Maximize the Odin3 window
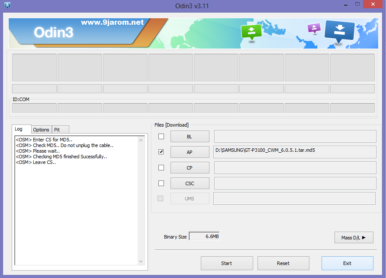Image resolution: width=386 pixels, height=278 pixels. pos(357,4)
